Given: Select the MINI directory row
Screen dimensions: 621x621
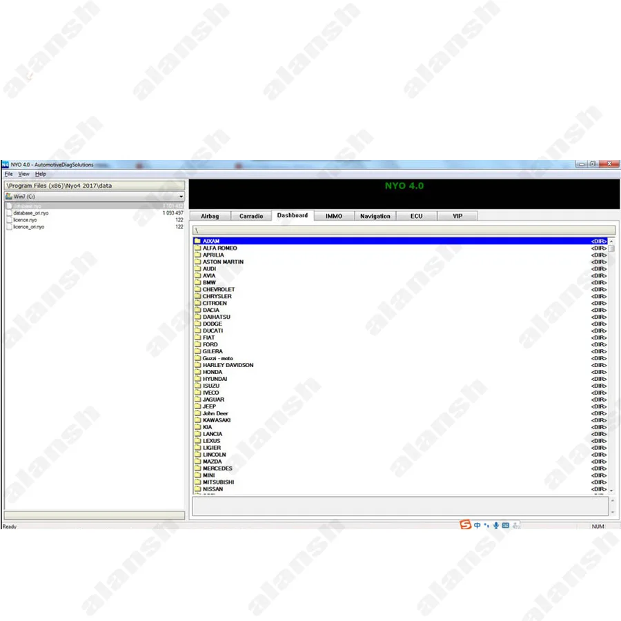Looking at the screenshot, I should 400,475.
